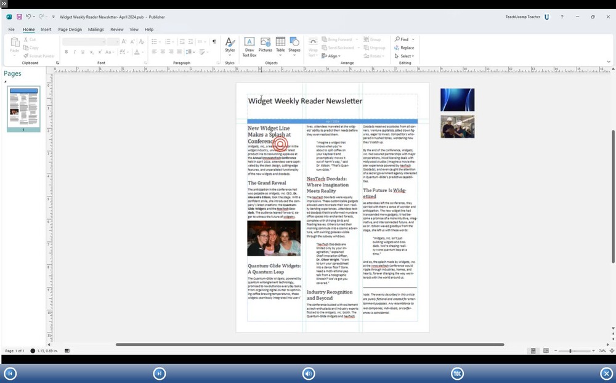
Task: Open the Mailings ribbon tab
Action: click(x=95, y=29)
